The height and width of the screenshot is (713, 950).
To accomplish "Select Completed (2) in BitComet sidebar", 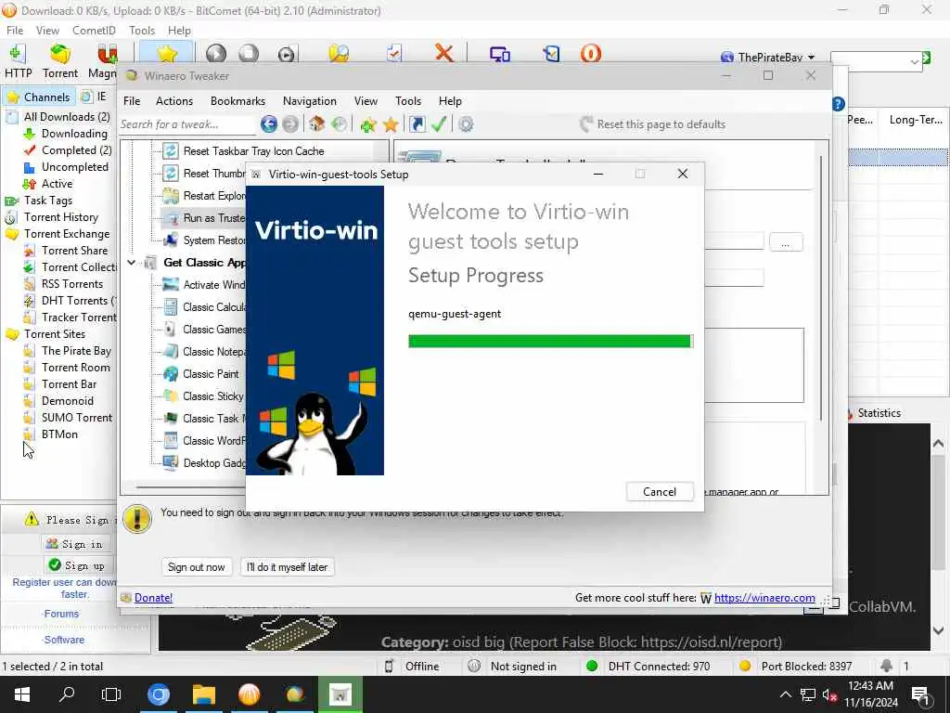I will click(76, 150).
